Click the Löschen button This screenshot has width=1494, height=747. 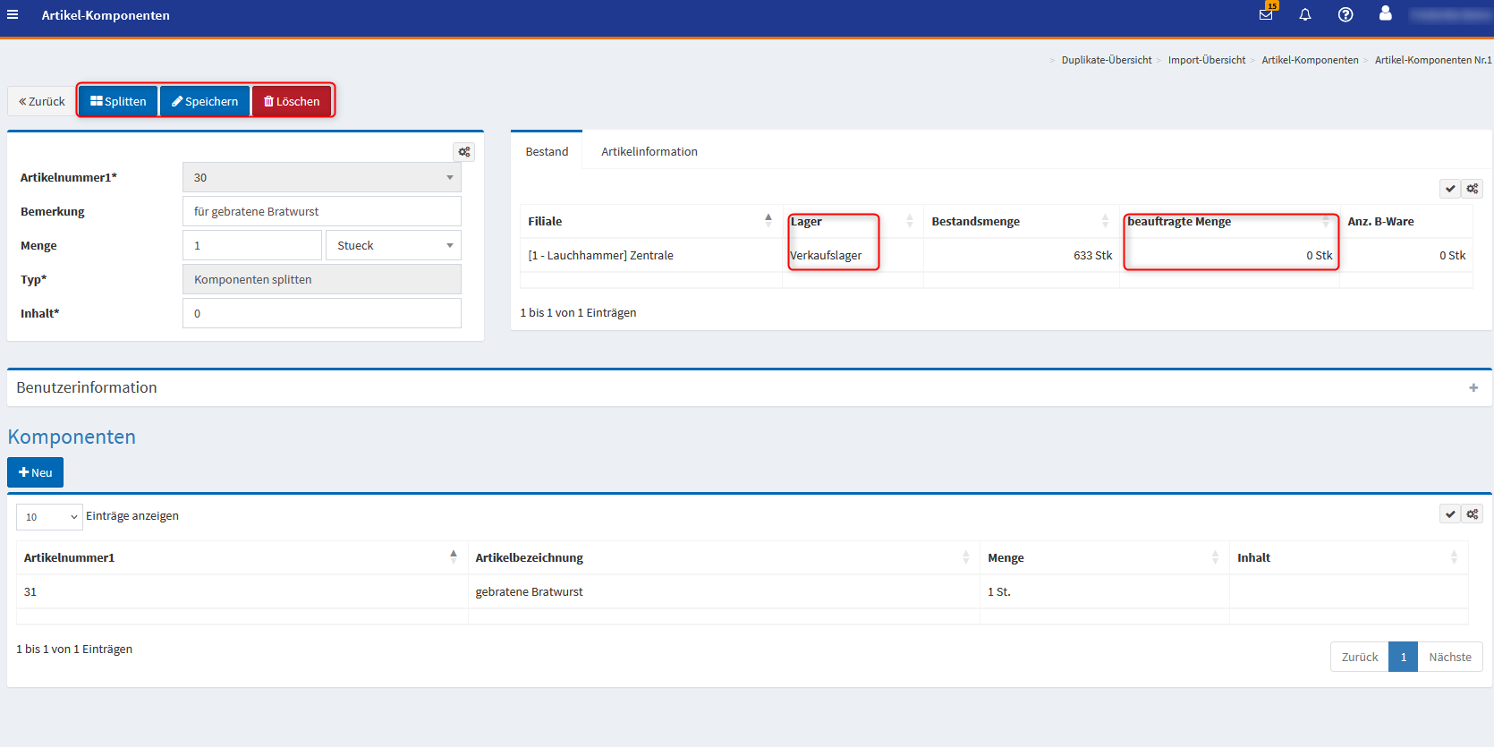tap(292, 101)
